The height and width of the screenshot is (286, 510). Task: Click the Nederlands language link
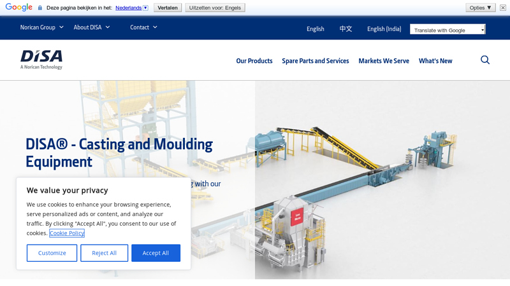(x=129, y=8)
